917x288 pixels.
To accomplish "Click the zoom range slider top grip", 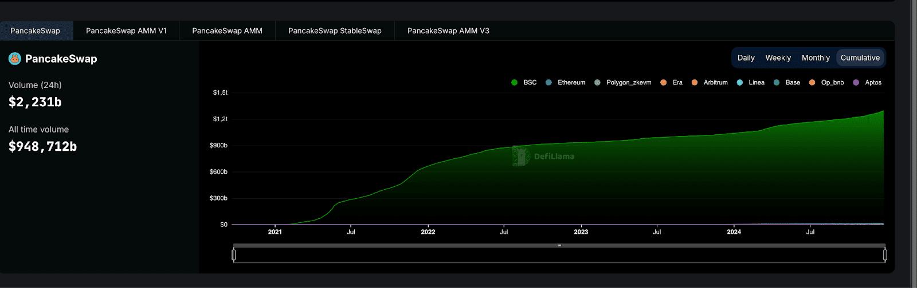I will point(559,245).
